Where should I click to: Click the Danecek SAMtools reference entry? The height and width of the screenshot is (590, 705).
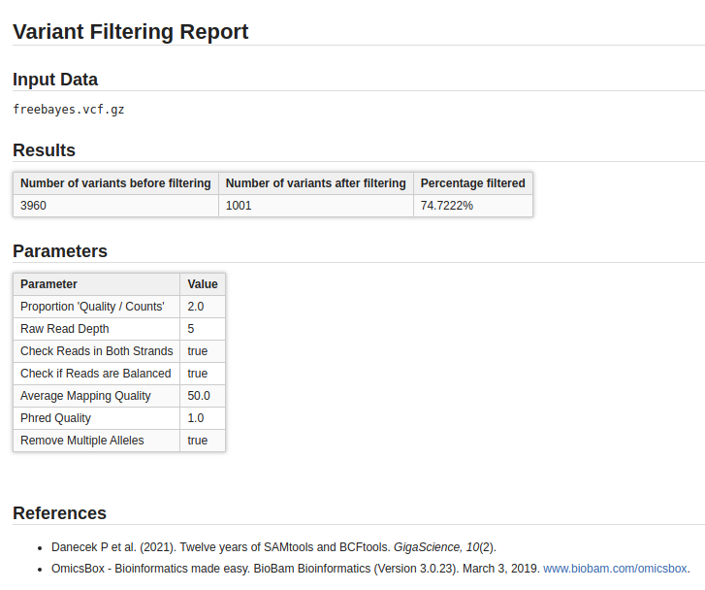(273, 547)
